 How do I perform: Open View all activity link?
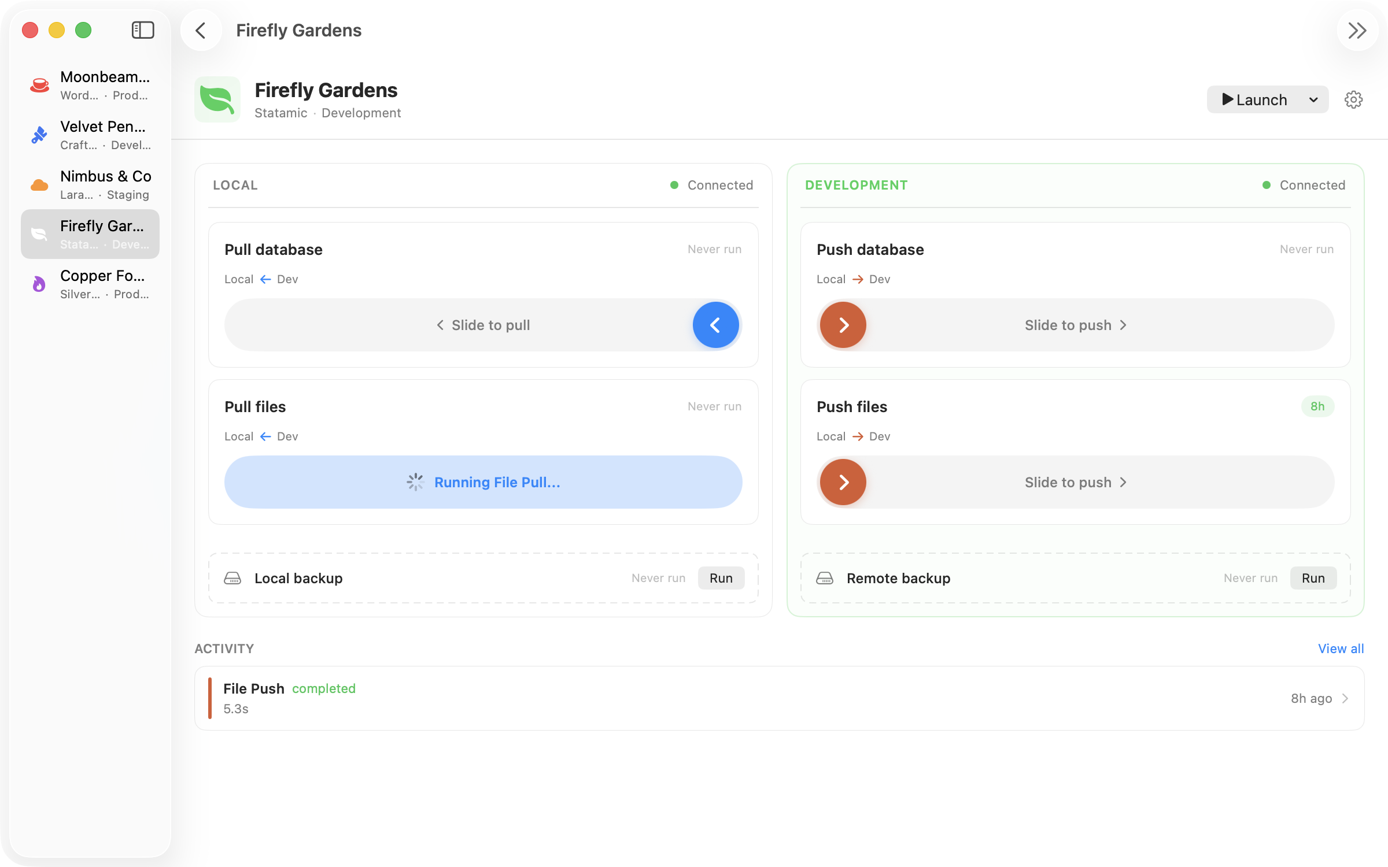[1341, 649]
